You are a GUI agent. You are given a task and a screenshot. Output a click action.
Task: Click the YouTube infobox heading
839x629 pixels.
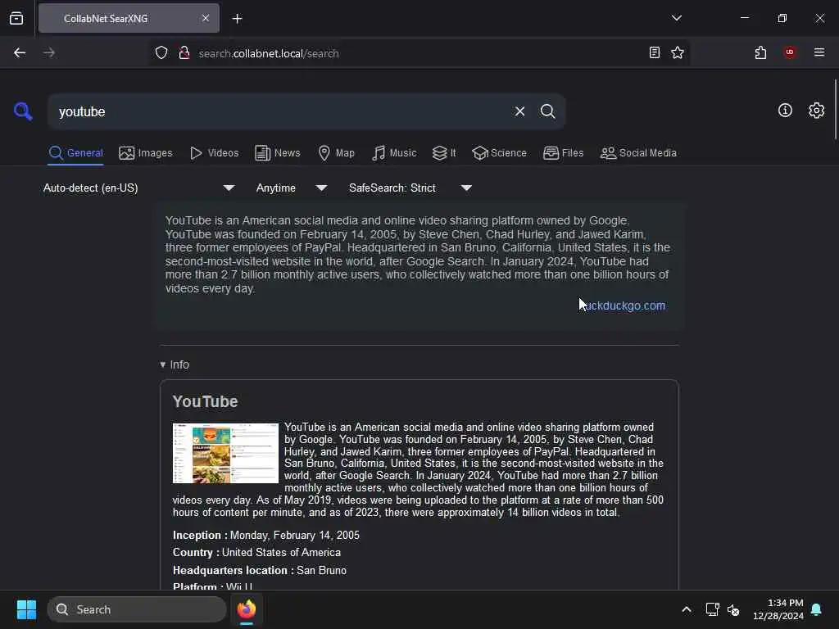tap(205, 401)
